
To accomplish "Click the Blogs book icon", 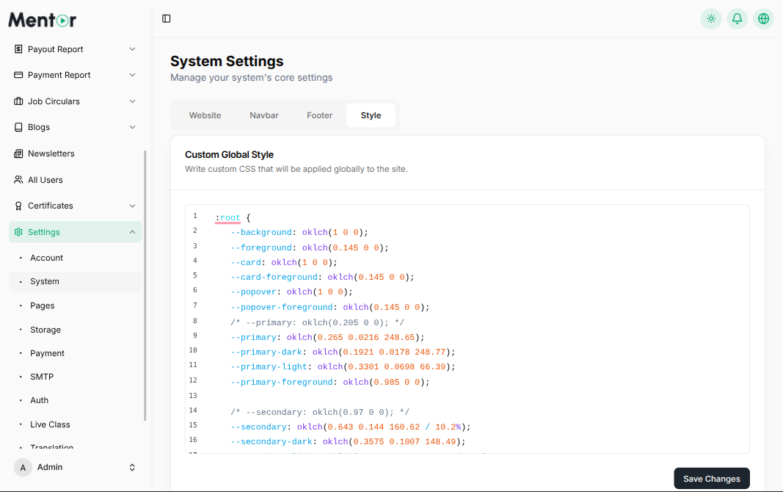I will [x=19, y=127].
